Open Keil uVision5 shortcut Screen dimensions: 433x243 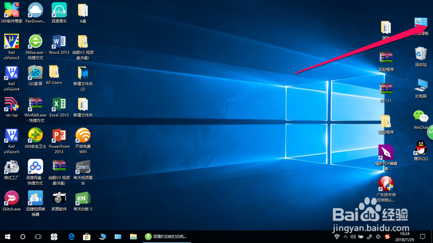(12, 136)
